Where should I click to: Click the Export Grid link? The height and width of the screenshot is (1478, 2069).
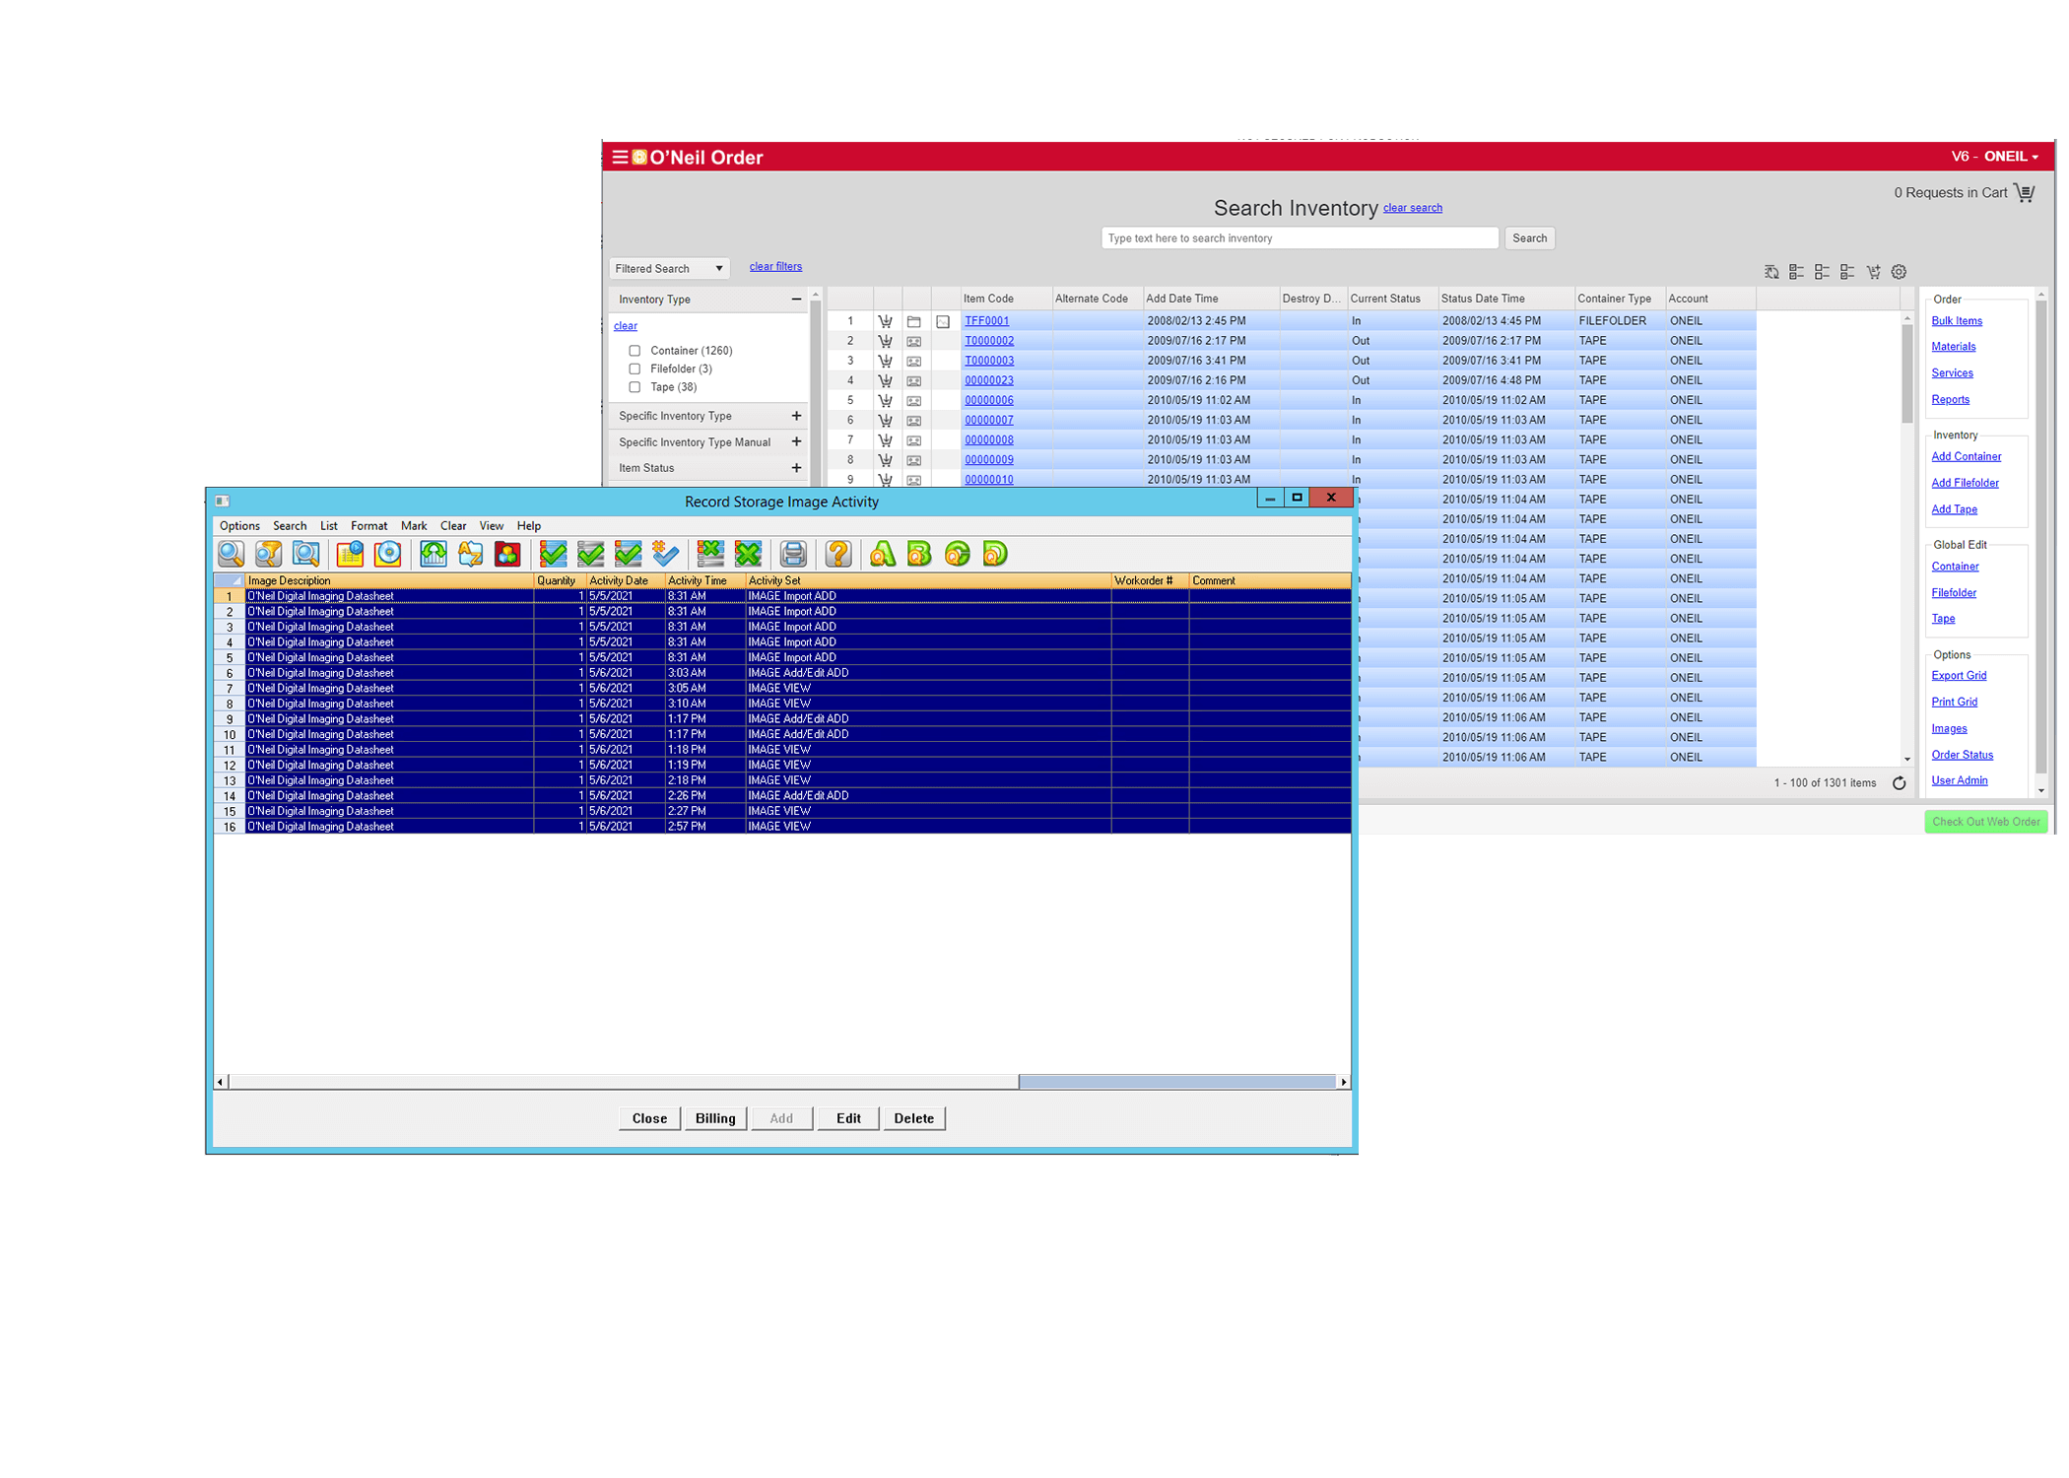click(x=1959, y=676)
